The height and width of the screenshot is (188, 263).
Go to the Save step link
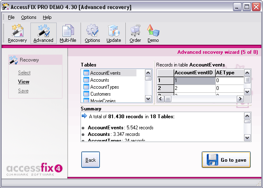coord(23,91)
